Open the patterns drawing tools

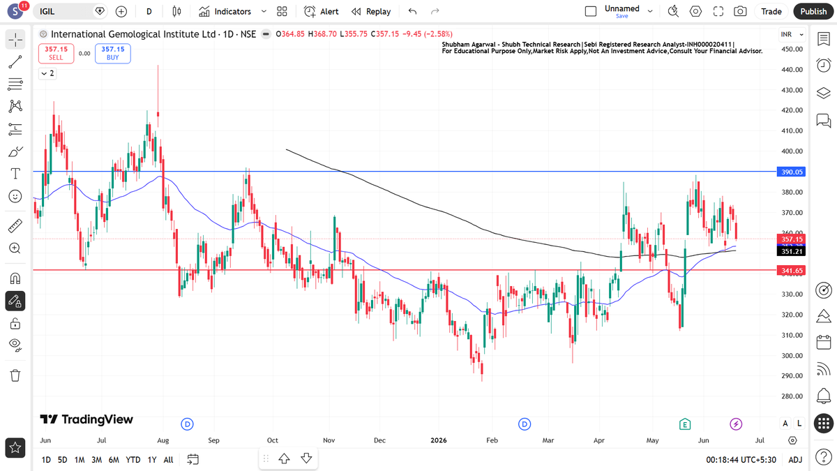(x=15, y=107)
